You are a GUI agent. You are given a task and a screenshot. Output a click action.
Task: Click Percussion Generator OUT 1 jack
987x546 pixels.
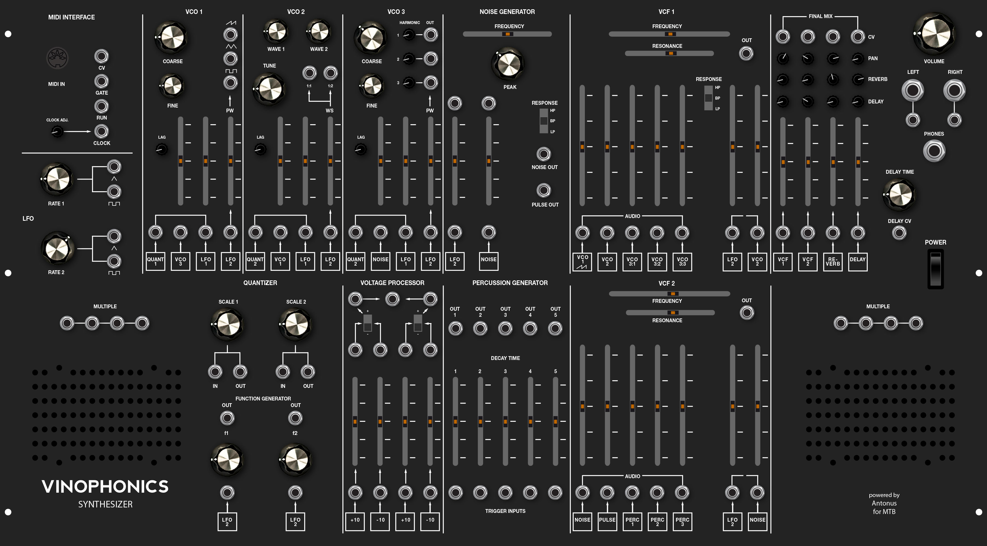click(455, 328)
